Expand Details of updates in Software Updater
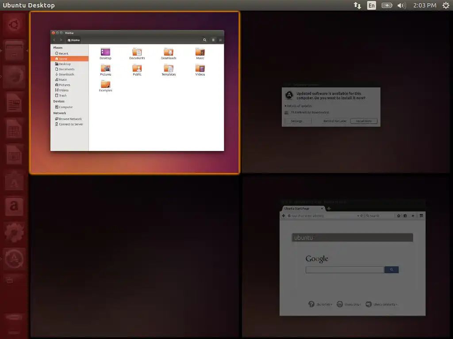The width and height of the screenshot is (453, 339). pos(298,106)
